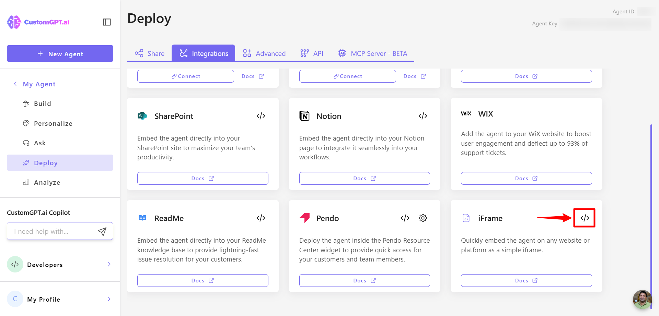This screenshot has width=659, height=316.
Task: Open iFrame Docs link
Action: (527, 280)
